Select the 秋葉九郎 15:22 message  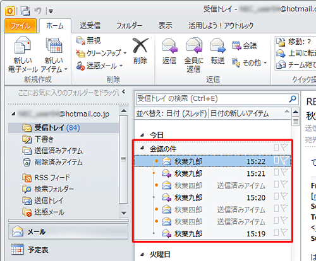[x=212, y=161]
